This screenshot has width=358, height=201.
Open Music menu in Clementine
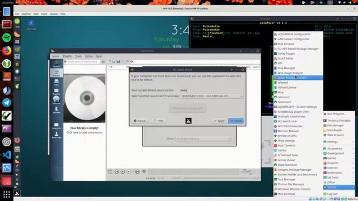pyautogui.click(x=55, y=56)
